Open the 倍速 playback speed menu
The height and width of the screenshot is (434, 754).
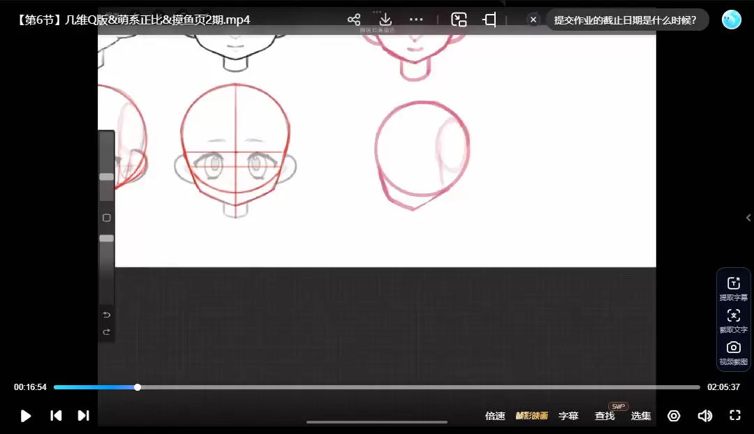pyautogui.click(x=495, y=416)
